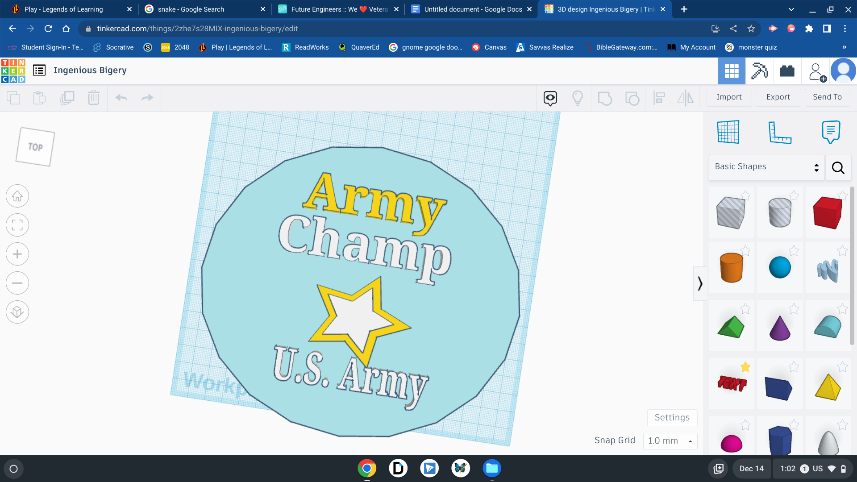857x482 pixels.
Task: Toggle the notes visibility eye icon
Action: [550, 98]
